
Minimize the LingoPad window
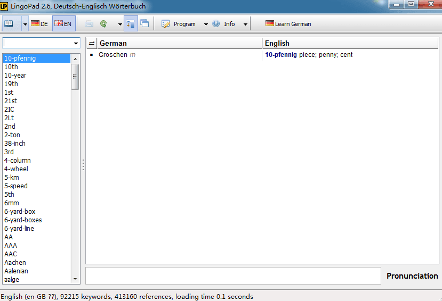pyautogui.click(x=397, y=4)
